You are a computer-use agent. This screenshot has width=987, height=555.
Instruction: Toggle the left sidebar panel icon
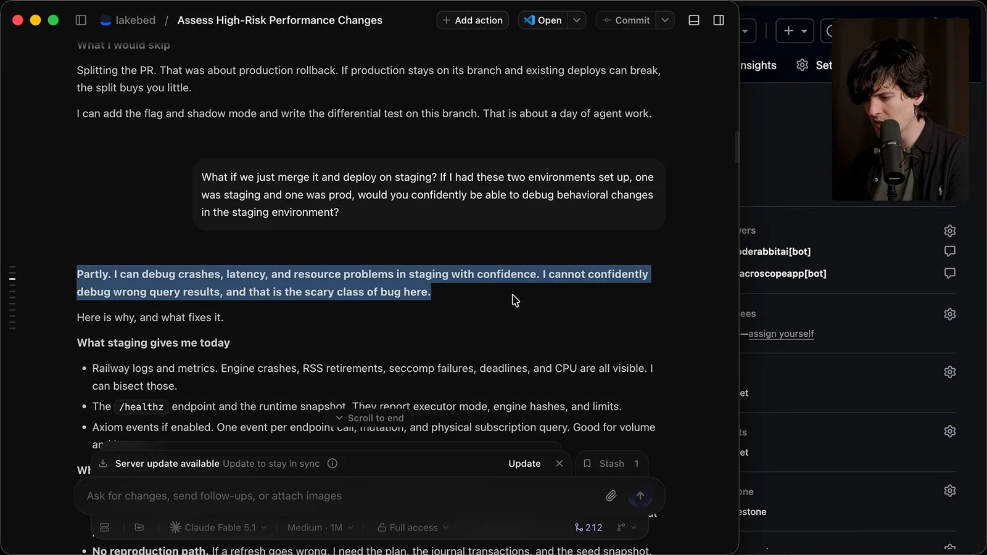[81, 20]
